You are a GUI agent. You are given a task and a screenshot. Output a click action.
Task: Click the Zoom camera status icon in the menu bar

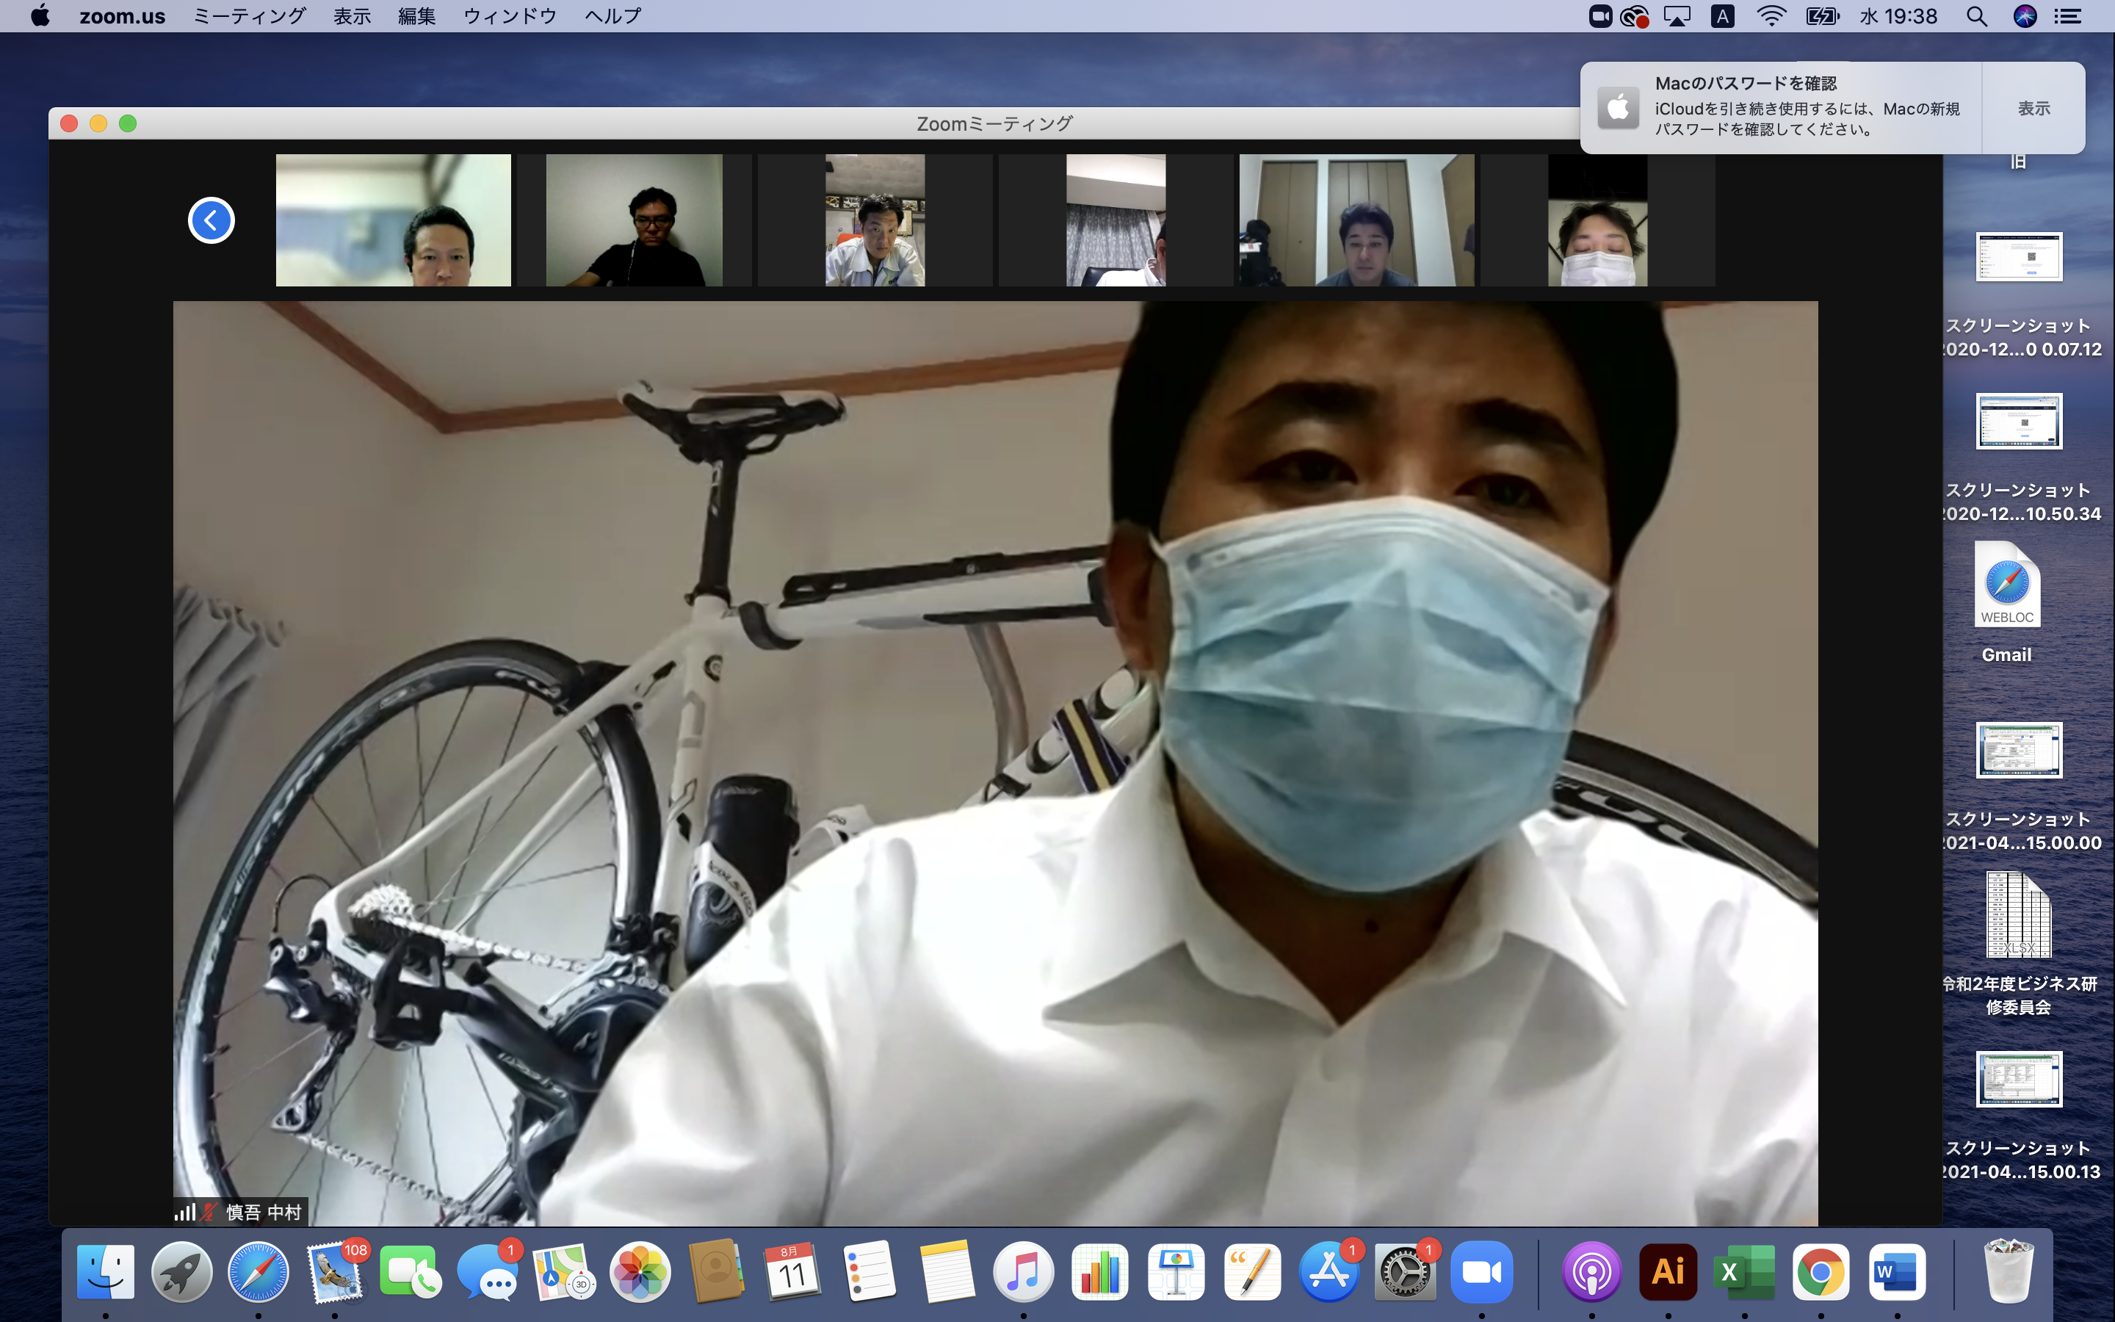coord(1599,17)
